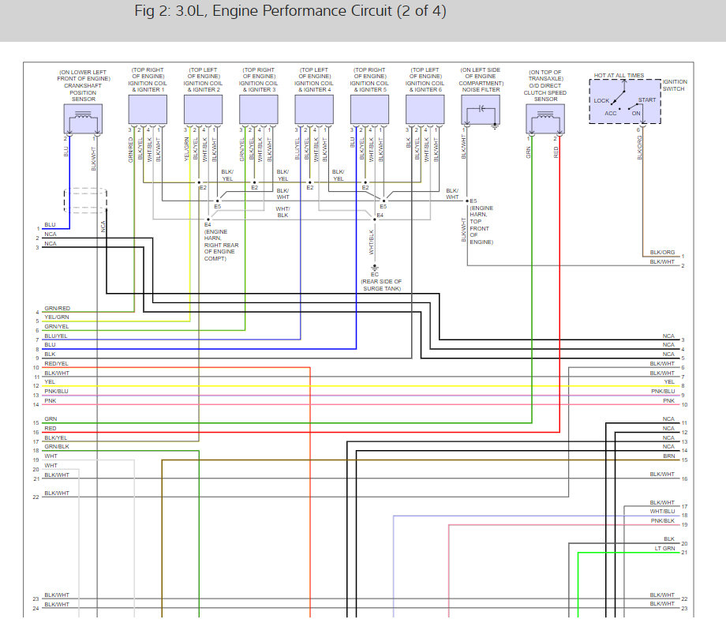Image resolution: width=726 pixels, height=623 pixels.
Task: Click the RED/YEL wire label at pin 10
Action: pyautogui.click(x=56, y=363)
